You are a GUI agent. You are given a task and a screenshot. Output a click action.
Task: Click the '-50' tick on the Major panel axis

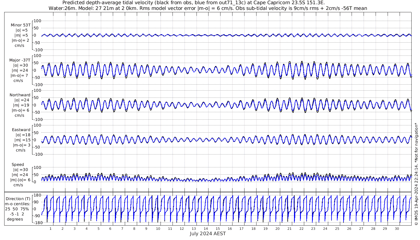coord(37,77)
